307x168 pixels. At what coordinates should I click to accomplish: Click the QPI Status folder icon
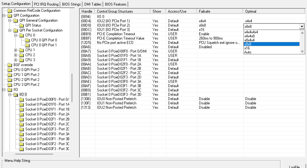point(22,25)
